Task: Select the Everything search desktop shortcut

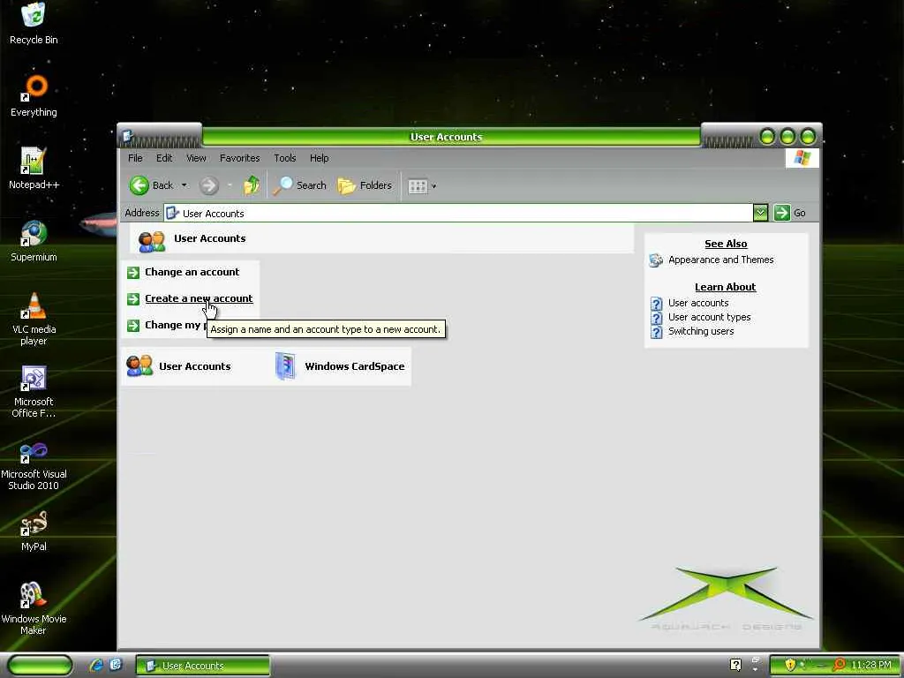Action: 34,95
